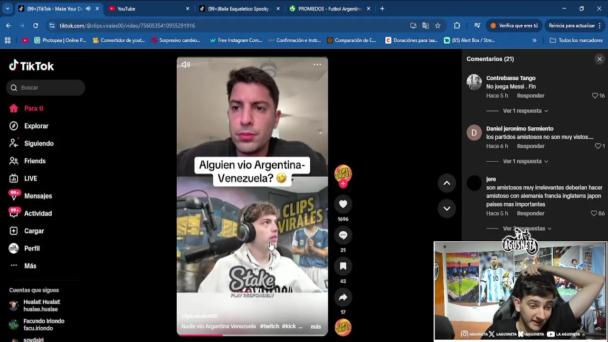This screenshot has width=608, height=342.
Task: Focus the Buscar search field
Action: tap(46, 87)
